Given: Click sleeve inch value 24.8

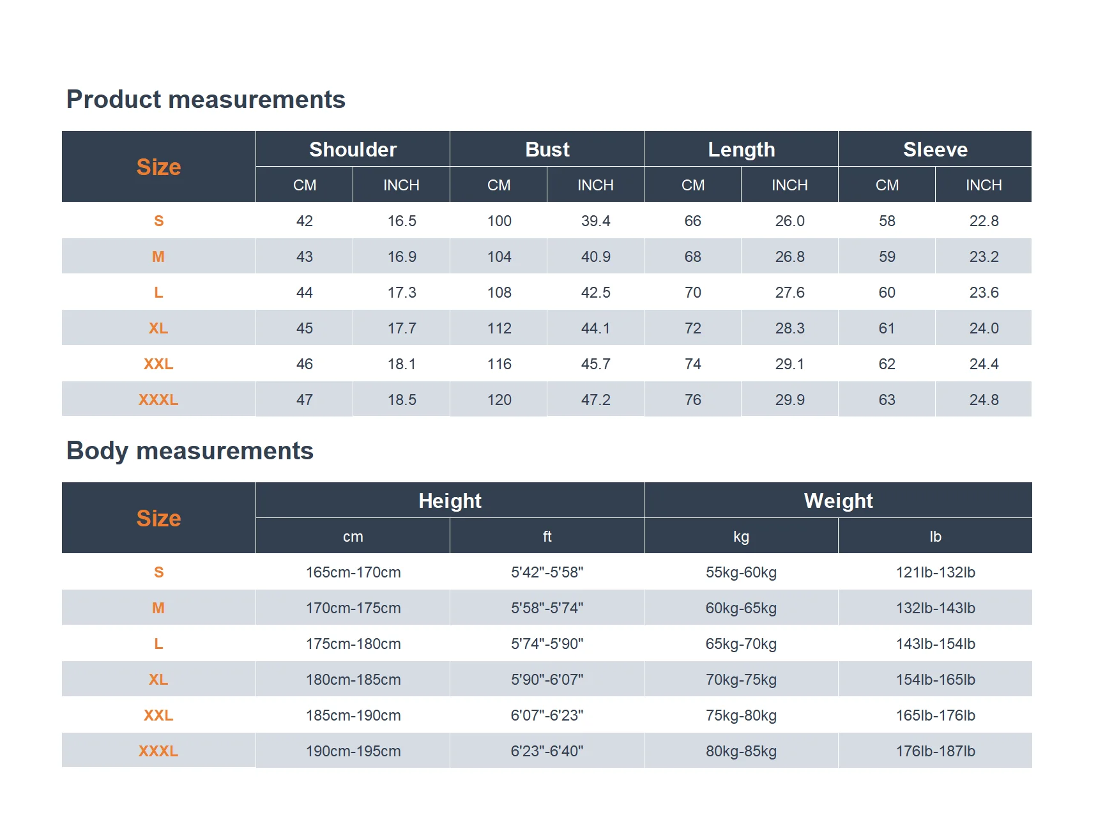Looking at the screenshot, I should 984,399.
